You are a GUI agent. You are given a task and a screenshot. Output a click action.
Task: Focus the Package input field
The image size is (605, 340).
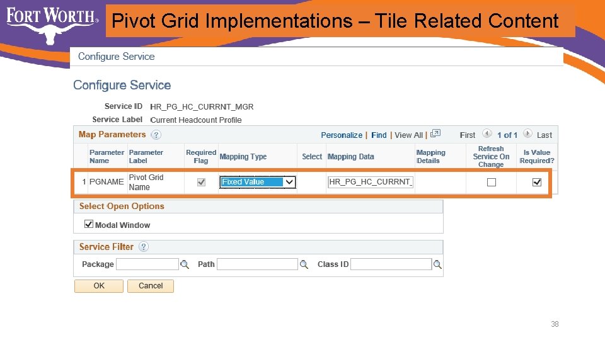point(147,264)
